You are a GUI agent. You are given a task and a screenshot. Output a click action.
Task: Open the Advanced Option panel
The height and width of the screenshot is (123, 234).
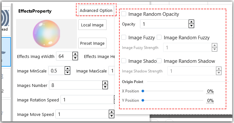tap(96, 10)
